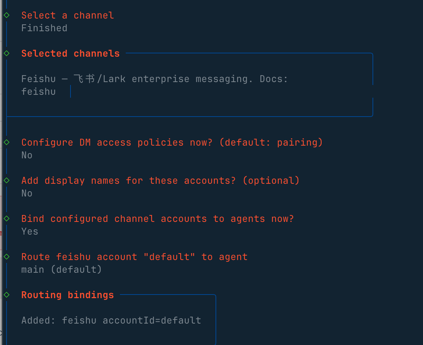Click the Finished answer text
The image size is (423, 345).
[44, 28]
